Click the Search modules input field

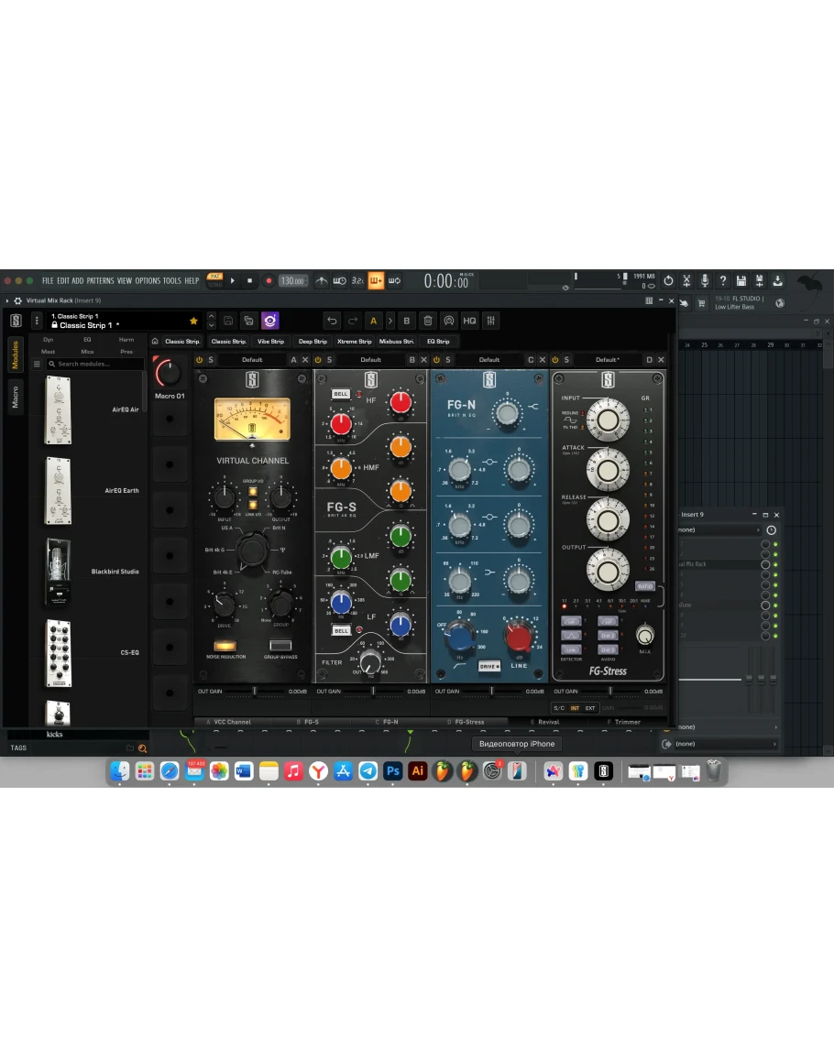click(96, 364)
